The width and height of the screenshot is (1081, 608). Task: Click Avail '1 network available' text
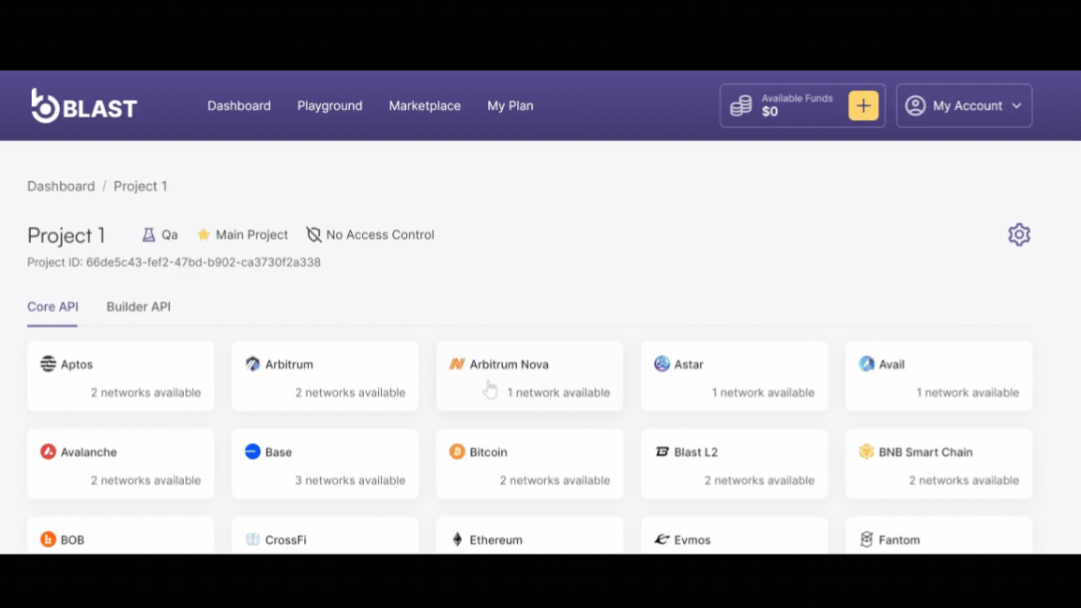click(967, 392)
